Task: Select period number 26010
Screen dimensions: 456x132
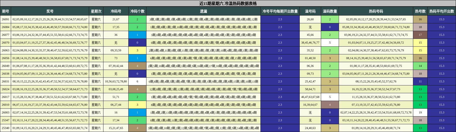Action: click(x=6, y=105)
